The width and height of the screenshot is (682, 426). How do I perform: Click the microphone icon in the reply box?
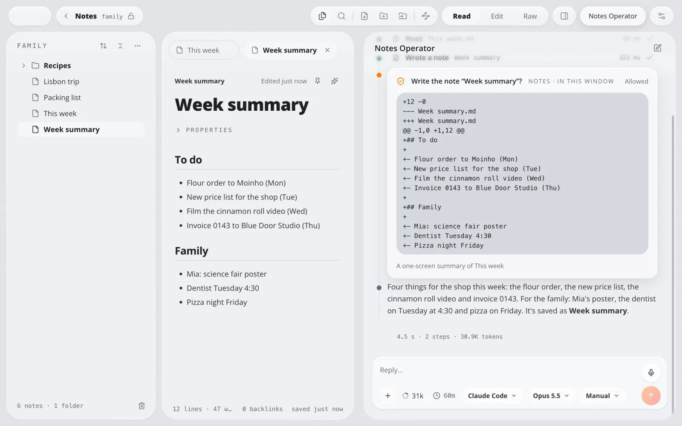[x=651, y=373]
